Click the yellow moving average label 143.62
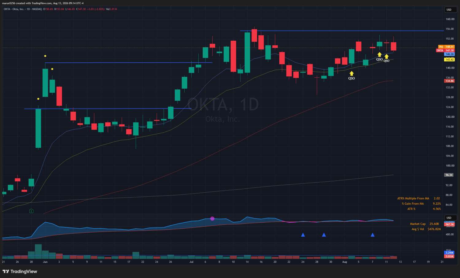 pos(450,60)
